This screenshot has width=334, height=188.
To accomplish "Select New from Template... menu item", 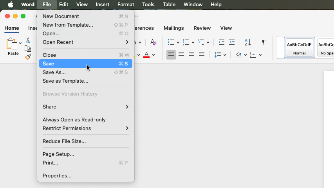I will click(86, 25).
